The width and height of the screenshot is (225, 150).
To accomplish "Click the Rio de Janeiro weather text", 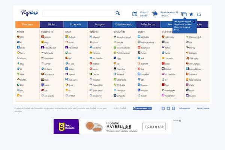I will pos(169,12).
